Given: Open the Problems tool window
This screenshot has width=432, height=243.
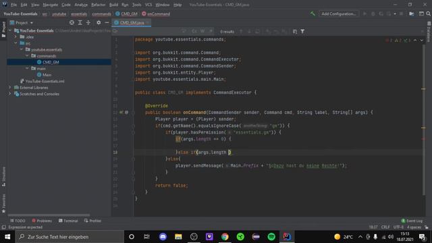Looking at the screenshot, I should [42, 221].
